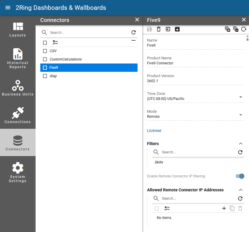Collapse Connectors list toolbar with minus icon

click(134, 41)
